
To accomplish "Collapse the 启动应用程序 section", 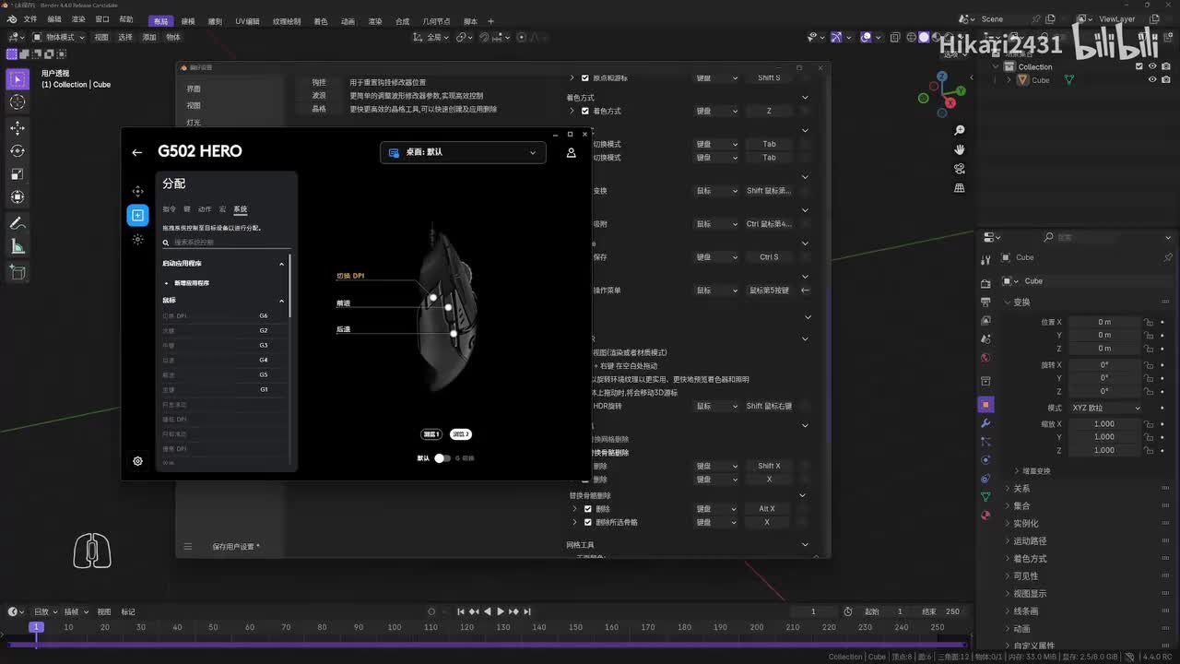I will point(281,264).
